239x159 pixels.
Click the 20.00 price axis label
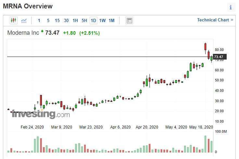219,111
